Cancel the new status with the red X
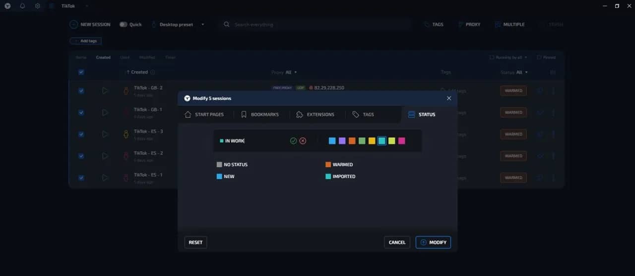Viewport: 635px width, 276px height. pyautogui.click(x=303, y=141)
